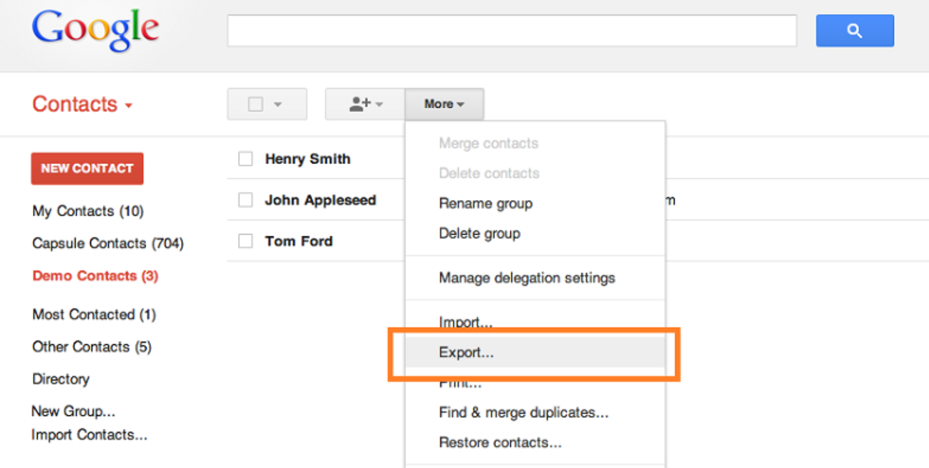Toggle the select-all checkbox in toolbar
Screen dimensions: 929x468
click(255, 104)
